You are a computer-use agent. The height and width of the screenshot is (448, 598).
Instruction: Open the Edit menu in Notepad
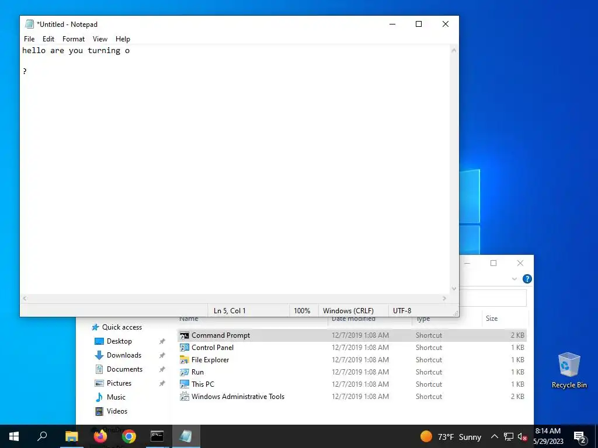click(x=48, y=39)
